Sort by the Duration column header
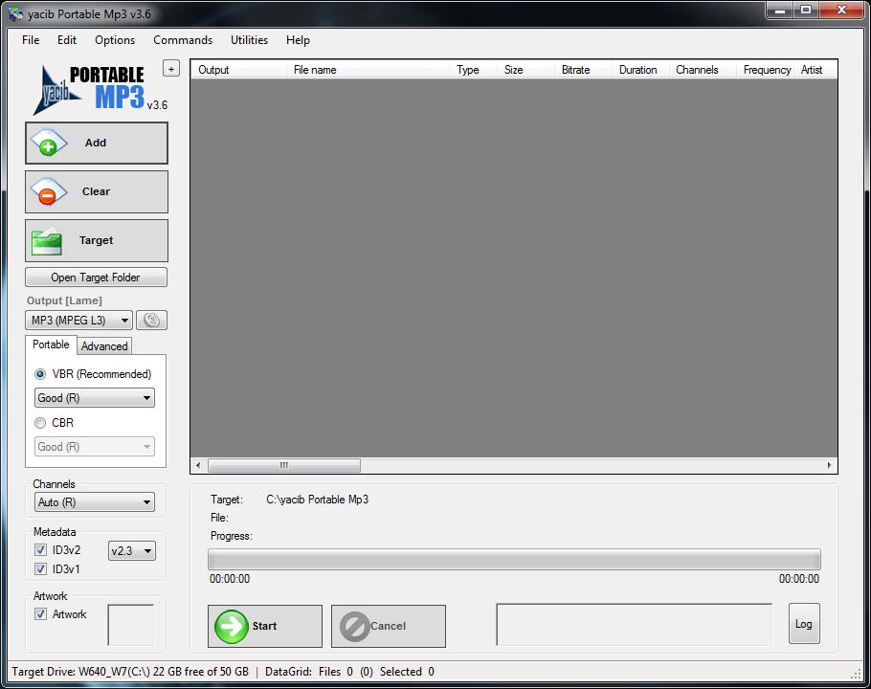The width and height of the screenshot is (871, 689). [x=640, y=70]
